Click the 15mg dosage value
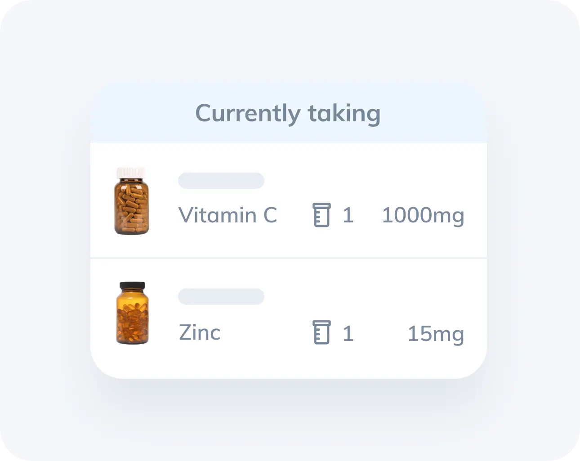Image resolution: width=580 pixels, height=461 pixels. click(x=436, y=334)
